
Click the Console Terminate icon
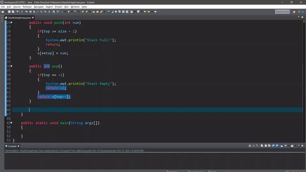click(250, 146)
